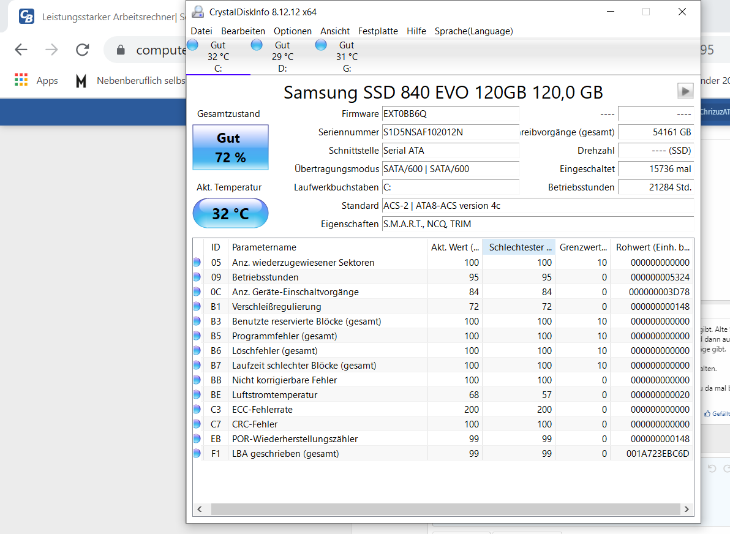Open Nebenberuflich selbs bookmark in Chrome
The image size is (730, 534).
point(130,81)
